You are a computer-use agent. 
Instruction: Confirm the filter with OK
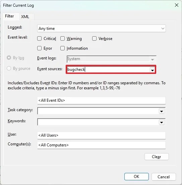point(136,177)
